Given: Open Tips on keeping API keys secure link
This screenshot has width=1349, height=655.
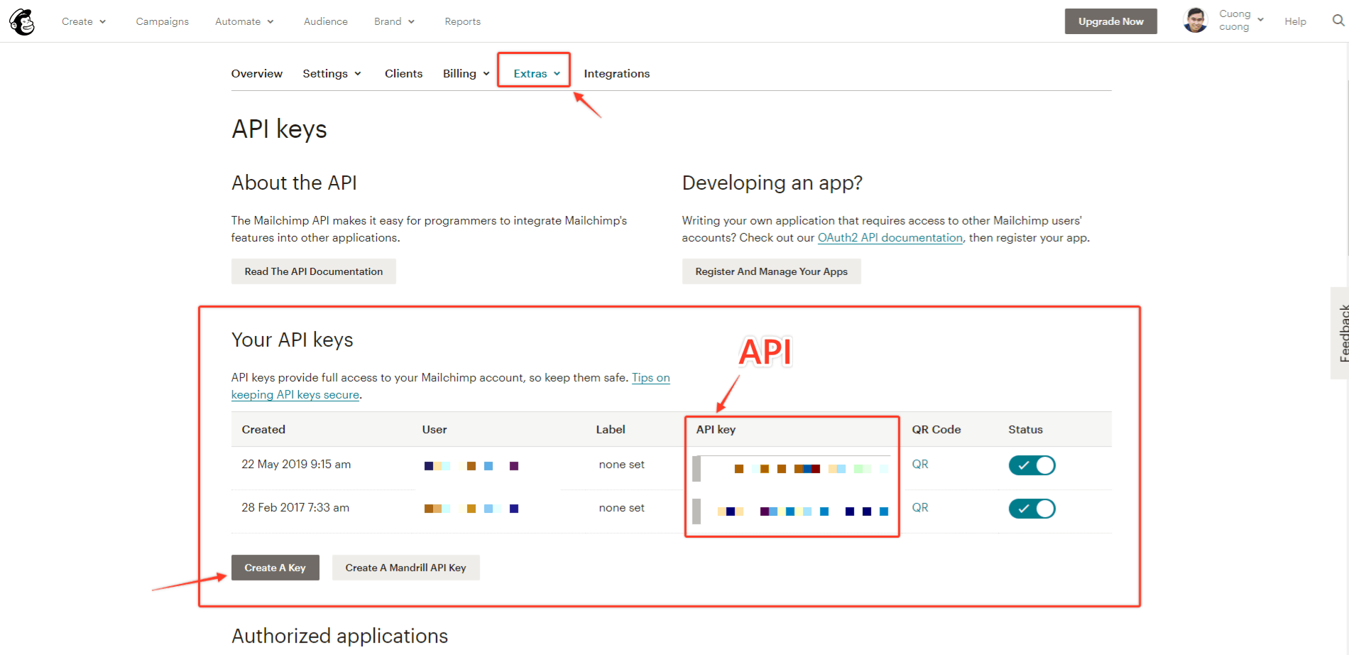Looking at the screenshot, I should tap(650, 378).
